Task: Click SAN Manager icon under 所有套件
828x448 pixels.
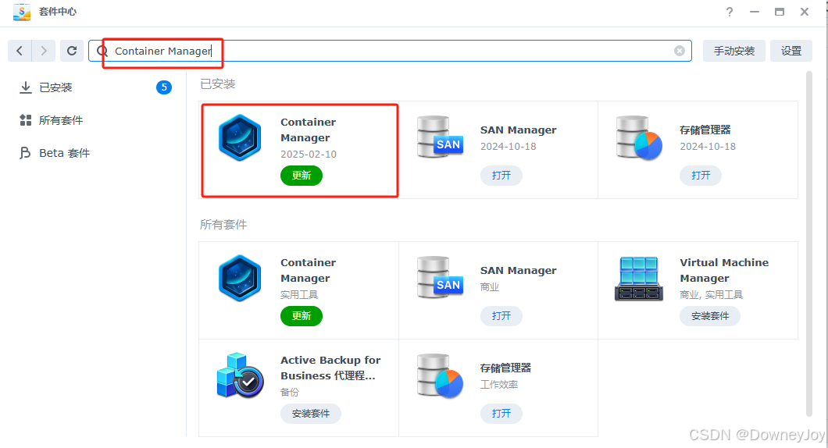Action: pyautogui.click(x=440, y=278)
